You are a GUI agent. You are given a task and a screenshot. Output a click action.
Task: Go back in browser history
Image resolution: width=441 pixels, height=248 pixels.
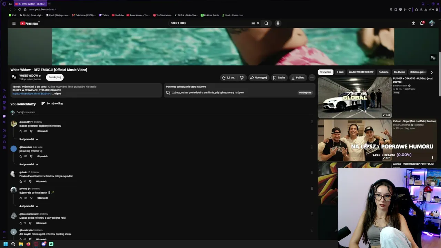click(10, 10)
